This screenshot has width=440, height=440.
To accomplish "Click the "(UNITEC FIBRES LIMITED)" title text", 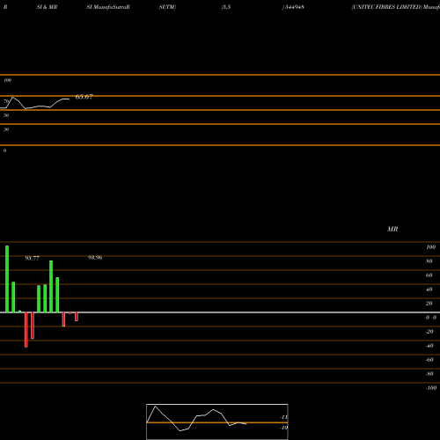I will pyautogui.click(x=386, y=7).
